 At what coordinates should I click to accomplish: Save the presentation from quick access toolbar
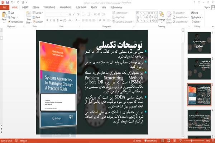click(x=8, y=3)
